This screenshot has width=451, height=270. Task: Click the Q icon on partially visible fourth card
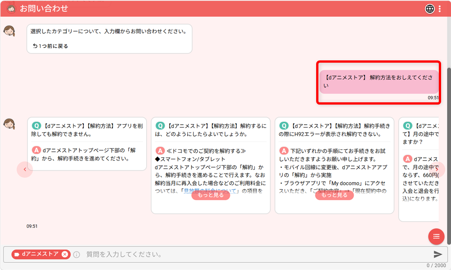[408, 126]
